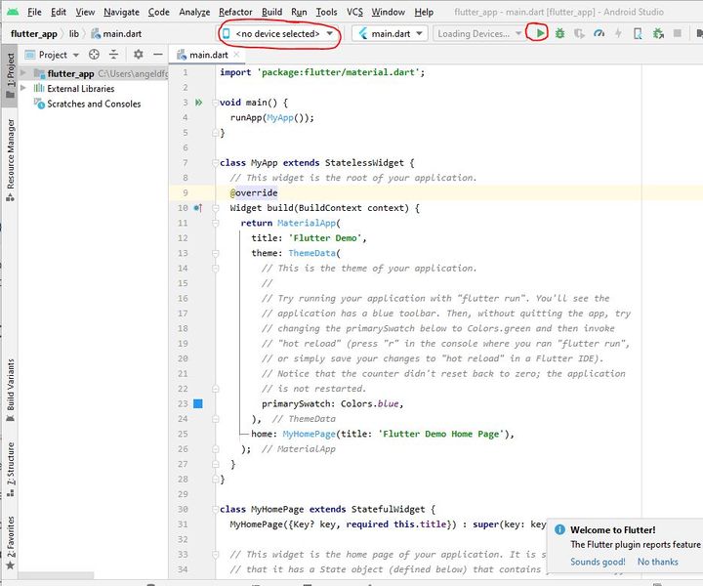703x586 pixels.
Task: Click the flutter_app breadcrumb
Action: point(34,33)
